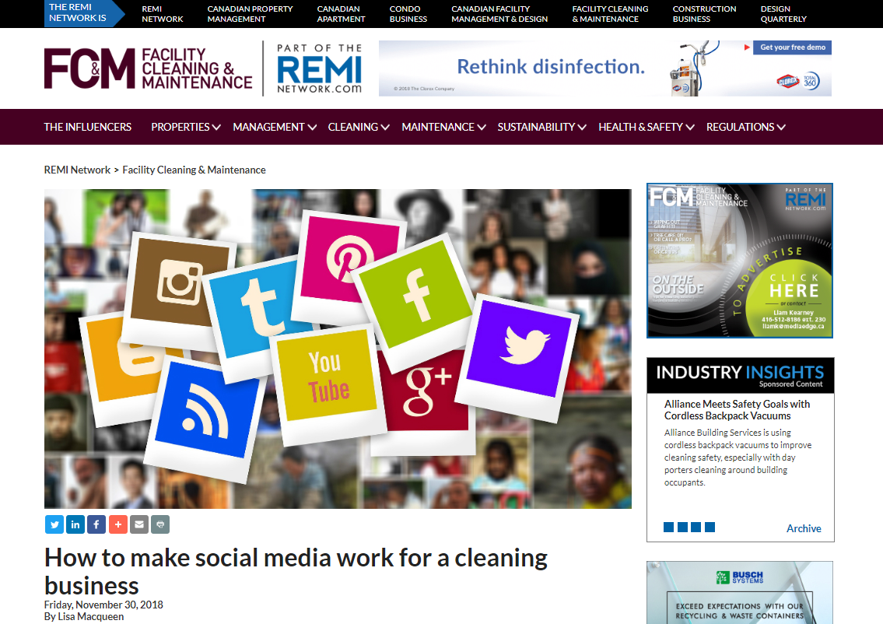Open the Rethink disinfection banner ad

(x=604, y=68)
